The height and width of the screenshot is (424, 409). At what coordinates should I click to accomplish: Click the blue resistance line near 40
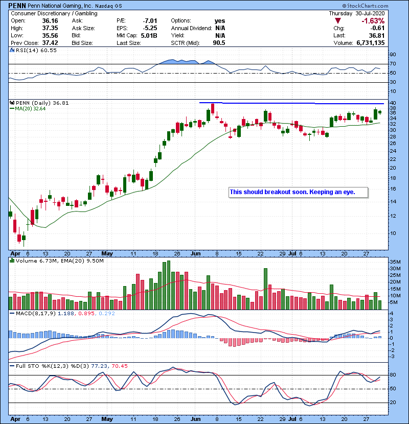click(291, 103)
